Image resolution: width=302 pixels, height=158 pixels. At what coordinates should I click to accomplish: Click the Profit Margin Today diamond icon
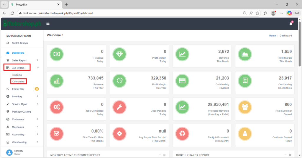click(119, 54)
